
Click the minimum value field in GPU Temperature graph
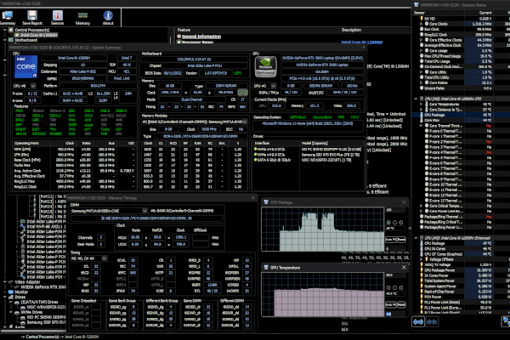pos(395,314)
